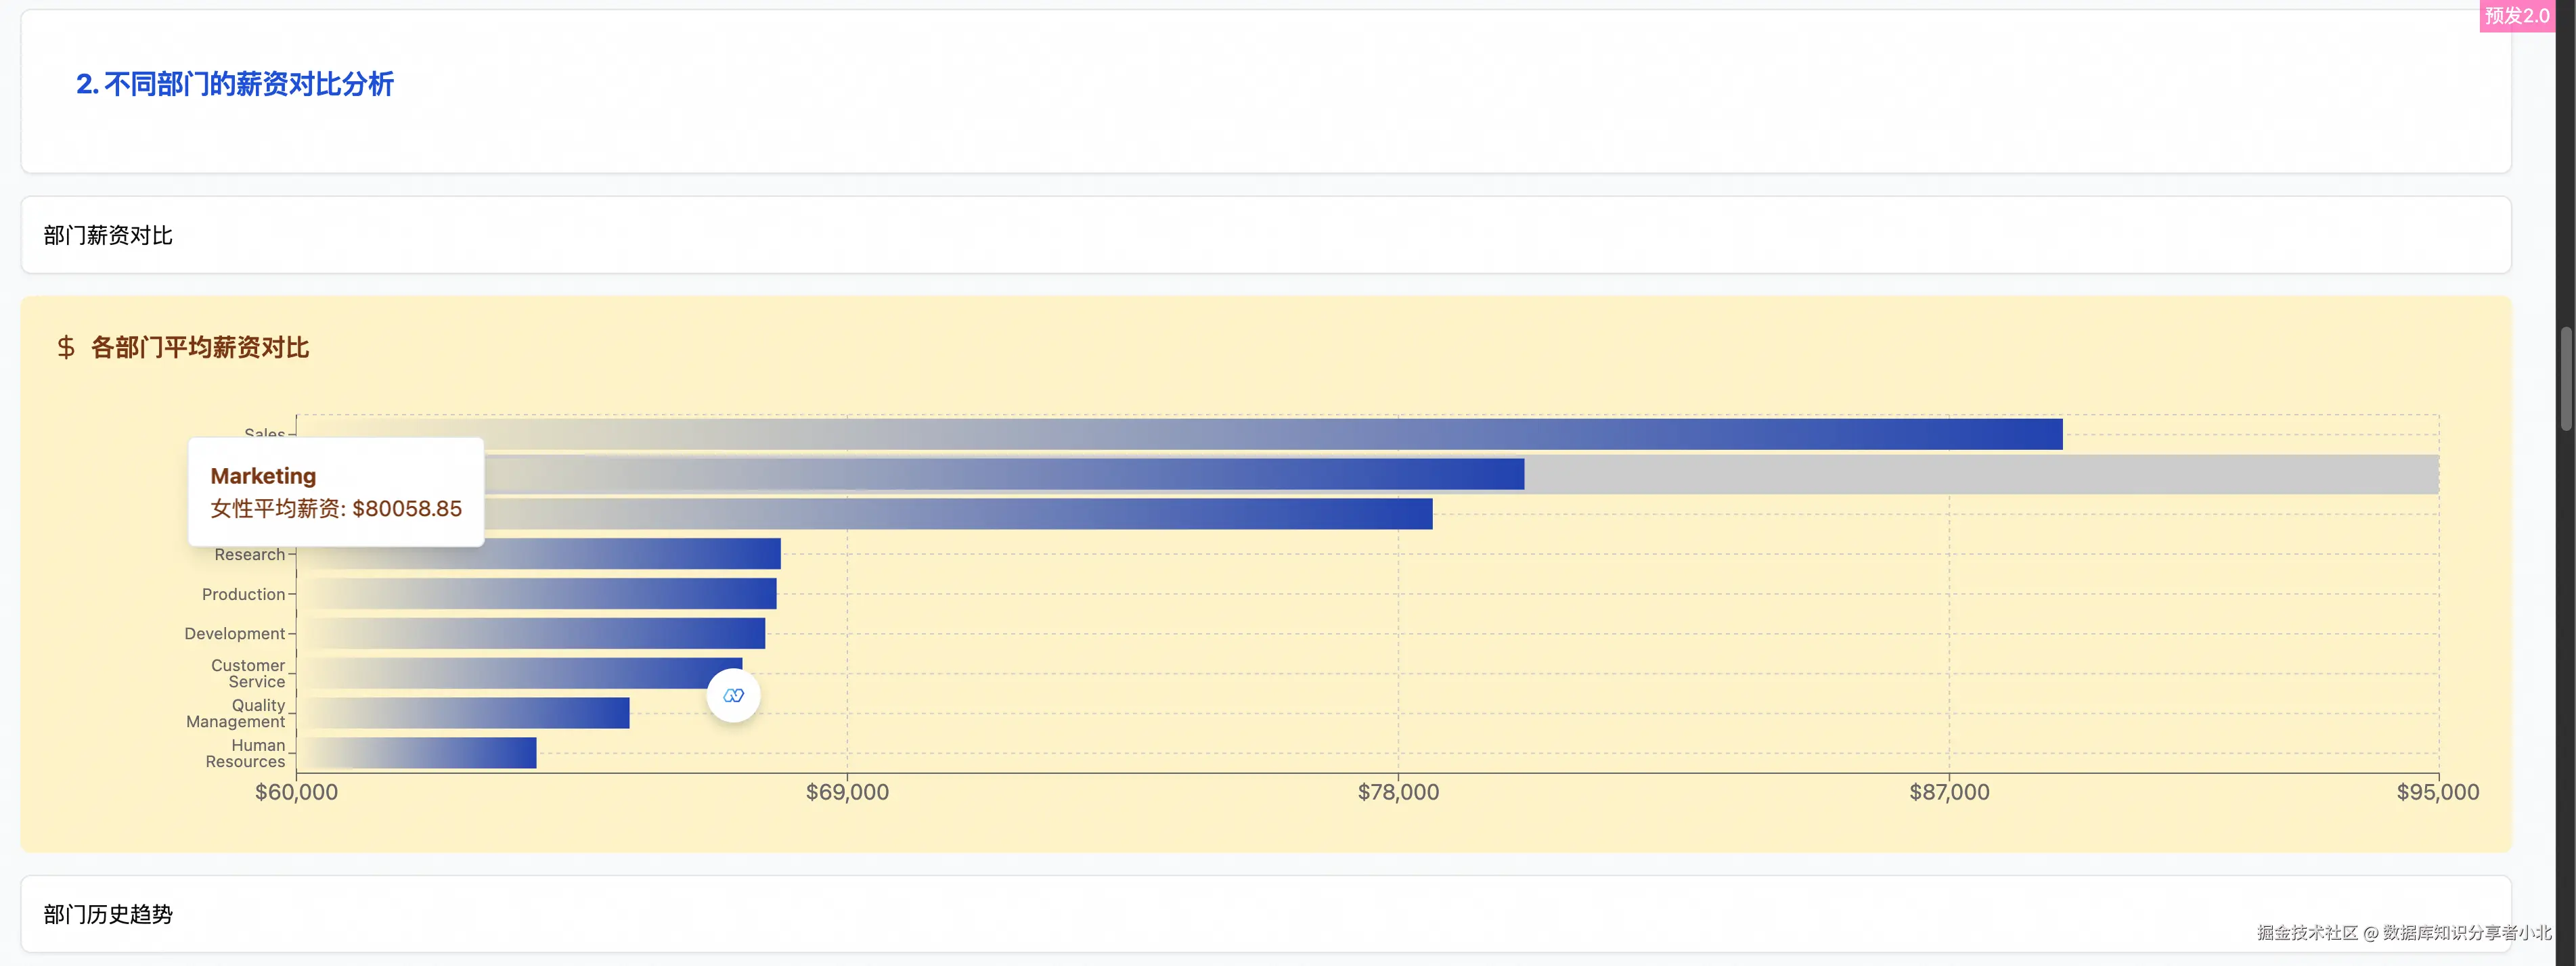2576x966 pixels.
Task: Click the $60,000 axis label
Action: click(x=296, y=792)
